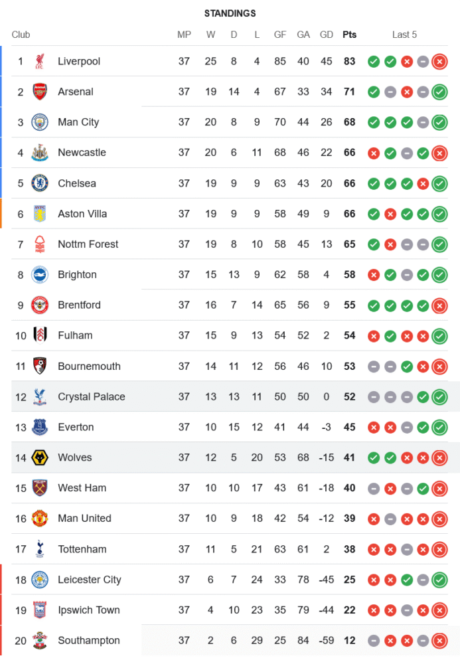This screenshot has height=664, width=460.
Task: Click Arsenal's latest circled win icon
Action: click(x=439, y=92)
